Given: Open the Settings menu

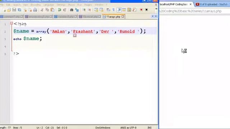Looking at the screenshot, I should point(61,5).
